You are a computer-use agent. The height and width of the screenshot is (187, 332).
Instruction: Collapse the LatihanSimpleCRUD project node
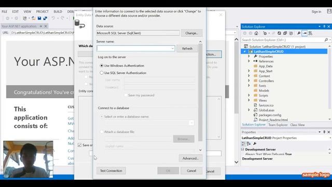point(245,51)
